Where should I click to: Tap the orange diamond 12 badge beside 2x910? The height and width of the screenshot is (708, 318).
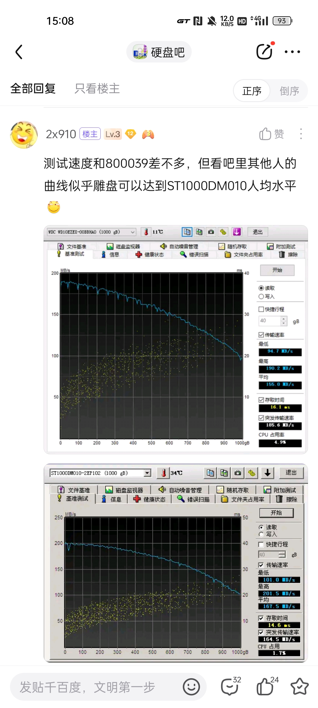(x=130, y=134)
